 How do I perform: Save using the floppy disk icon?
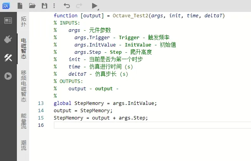click(x=45, y=6)
